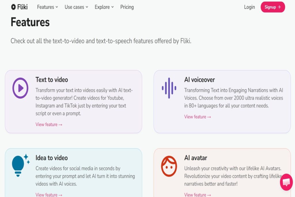Click the Idea to video feature card

[73, 172]
